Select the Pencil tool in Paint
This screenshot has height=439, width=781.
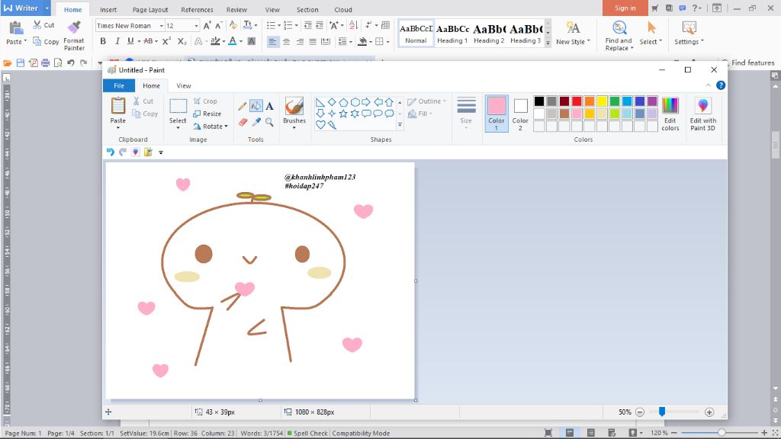[x=242, y=106]
